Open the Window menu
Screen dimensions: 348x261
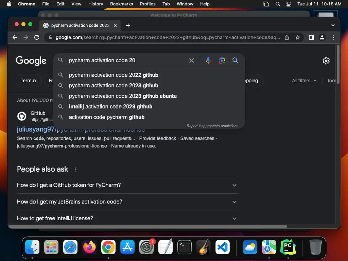pos(185,4)
